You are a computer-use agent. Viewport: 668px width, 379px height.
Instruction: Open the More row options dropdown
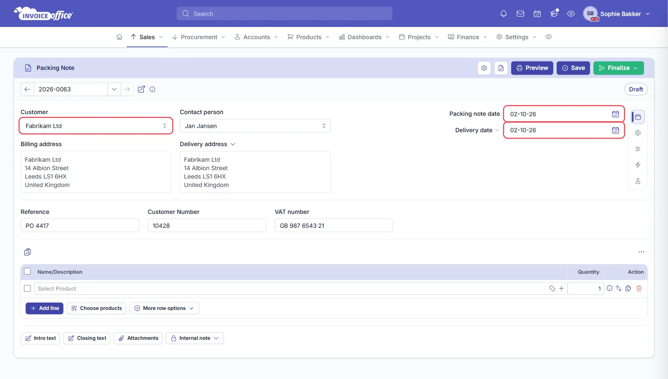164,308
